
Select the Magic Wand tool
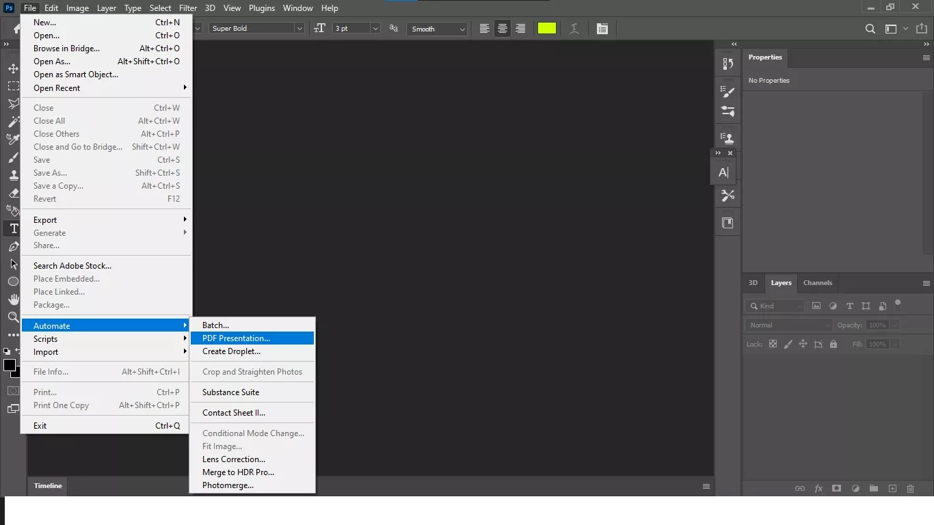coord(13,122)
